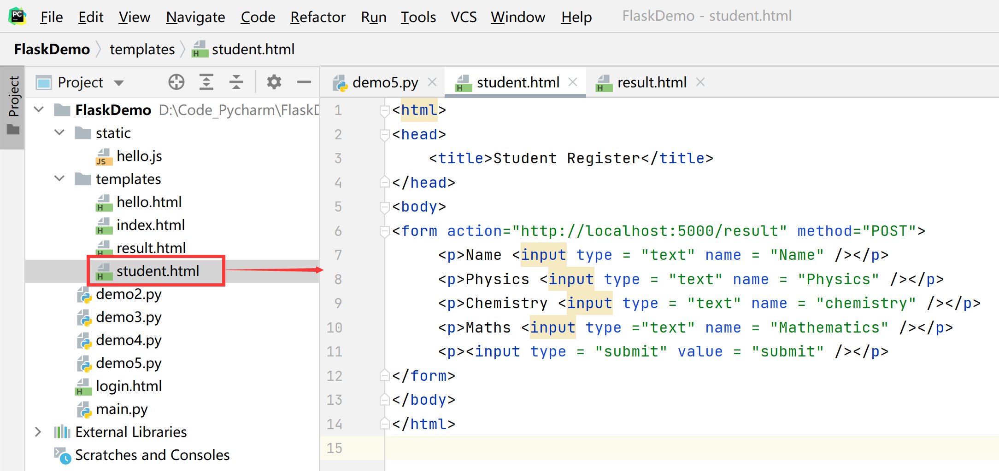This screenshot has width=999, height=471.
Task: Switch to the result.html tab
Action: pos(651,82)
